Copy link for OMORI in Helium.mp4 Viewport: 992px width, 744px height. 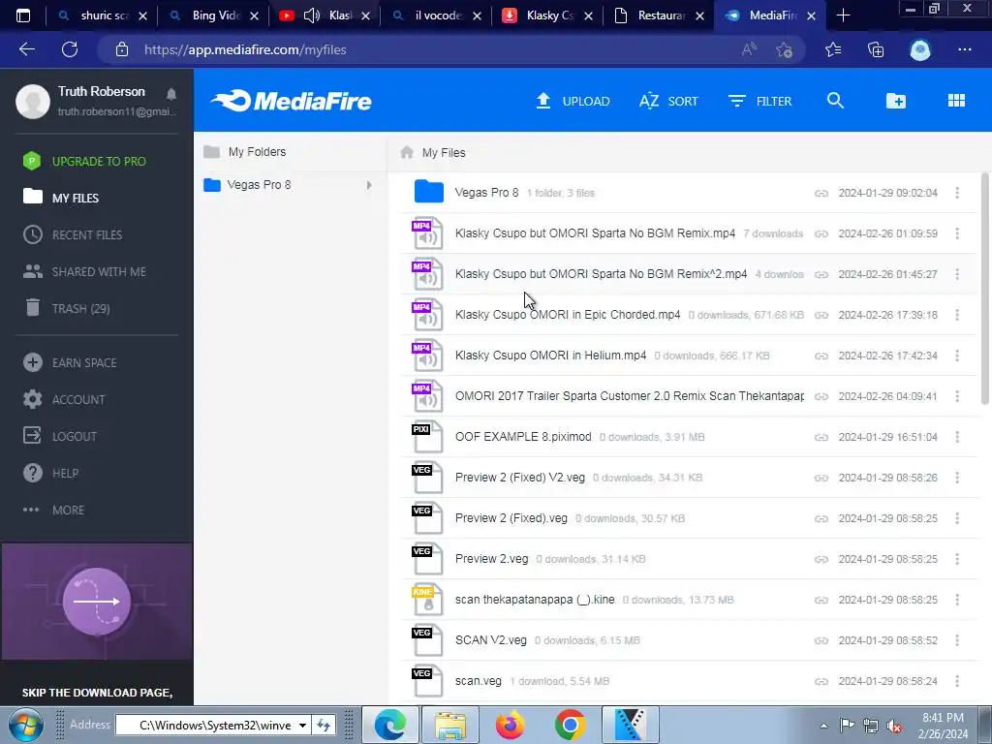821,356
